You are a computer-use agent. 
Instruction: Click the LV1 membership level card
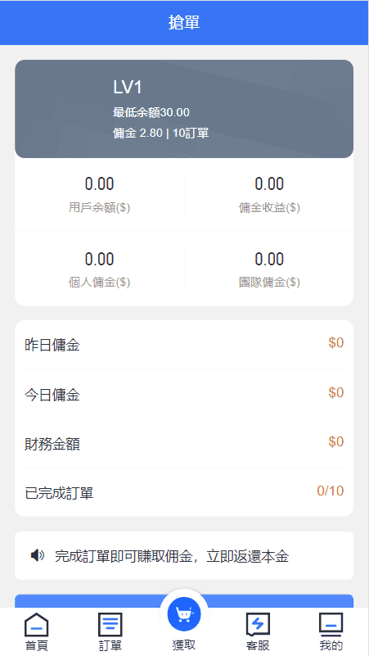(184, 109)
